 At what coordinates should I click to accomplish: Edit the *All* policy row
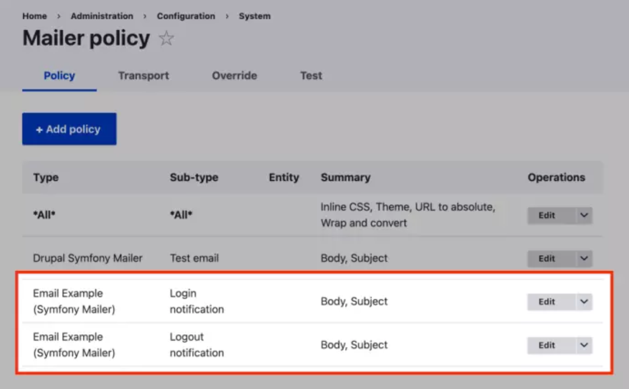pos(551,215)
